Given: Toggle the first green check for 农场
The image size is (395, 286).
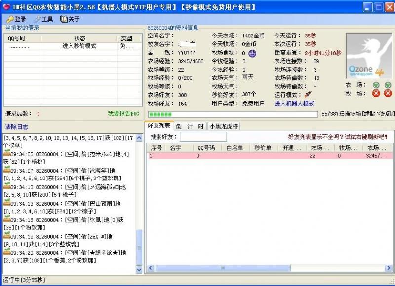Looking at the screenshot, I should [376, 85].
